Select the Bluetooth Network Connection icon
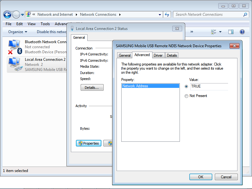The width and height of the screenshot is (252, 189). click(15, 47)
